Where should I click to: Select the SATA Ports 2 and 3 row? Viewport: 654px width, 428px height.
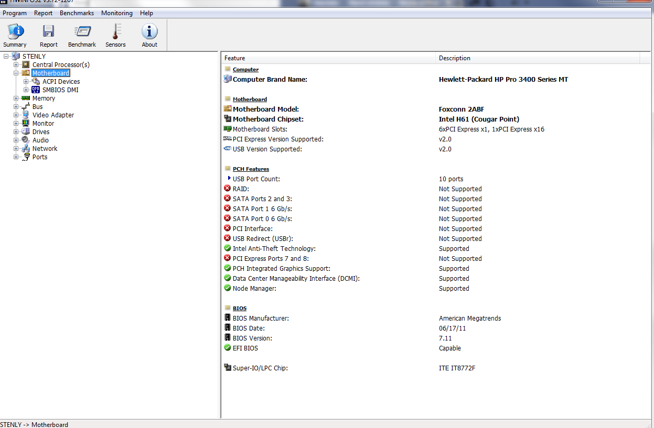coord(437,199)
